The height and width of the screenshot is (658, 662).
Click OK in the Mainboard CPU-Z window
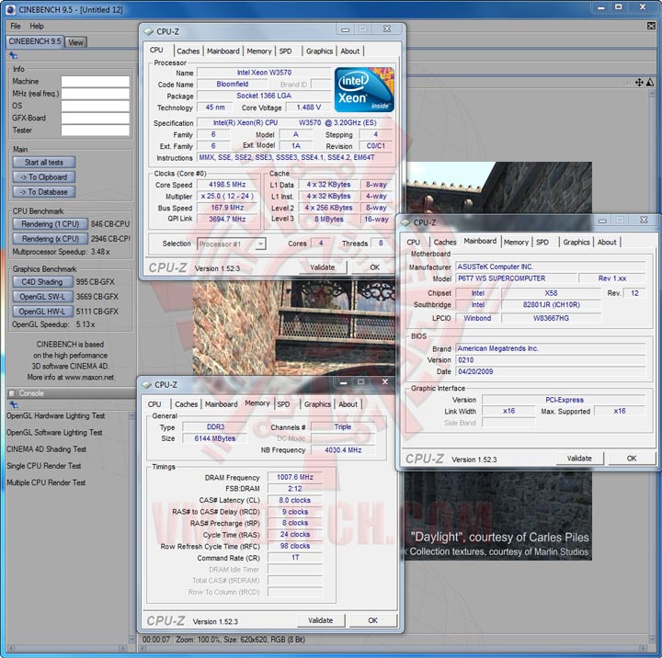(x=631, y=459)
